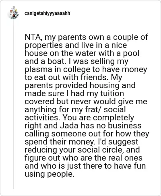Click the line "properties and live in a nice"
This screenshot has width=161, height=196.
click(76, 45)
